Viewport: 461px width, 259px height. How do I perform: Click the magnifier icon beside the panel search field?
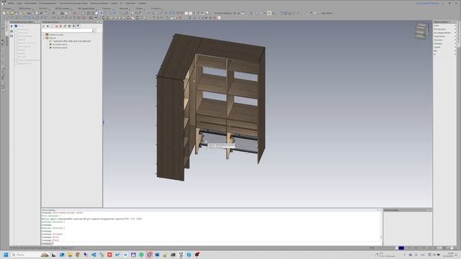click(x=94, y=30)
